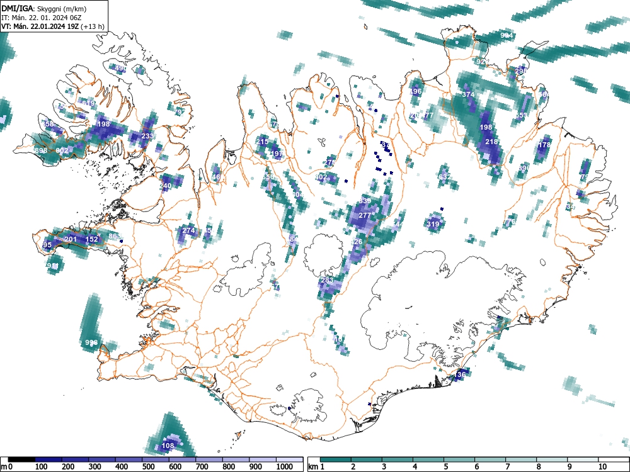Click the '197' visibility value in north Iceland

pos(277,154)
